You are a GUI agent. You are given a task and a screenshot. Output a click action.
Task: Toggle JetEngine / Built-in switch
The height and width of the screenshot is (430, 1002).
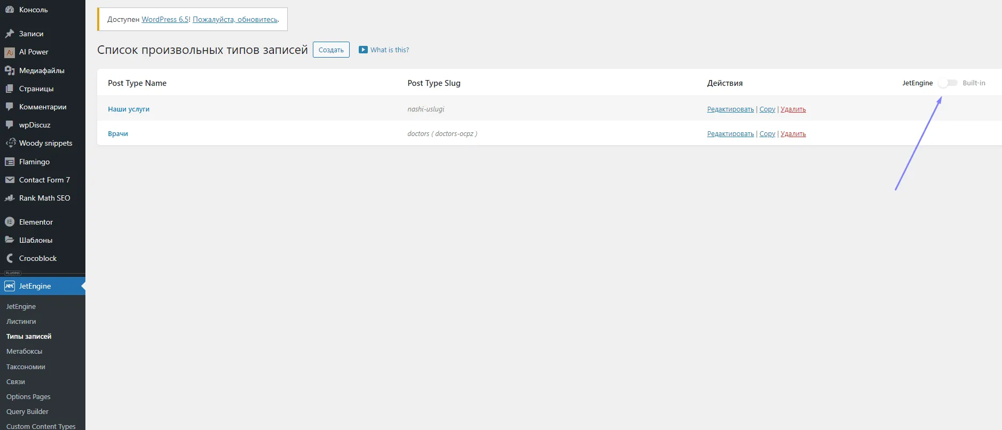[948, 83]
